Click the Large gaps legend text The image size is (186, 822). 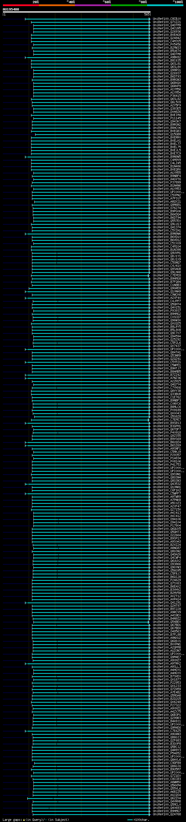tap(36, 820)
